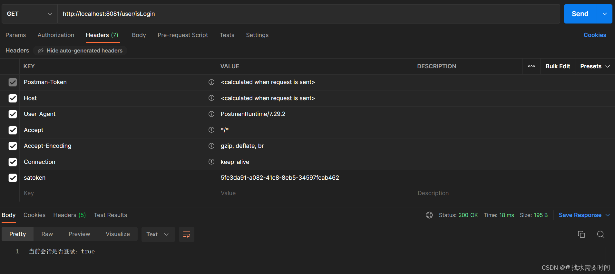Open the Text format dropdown

point(158,234)
